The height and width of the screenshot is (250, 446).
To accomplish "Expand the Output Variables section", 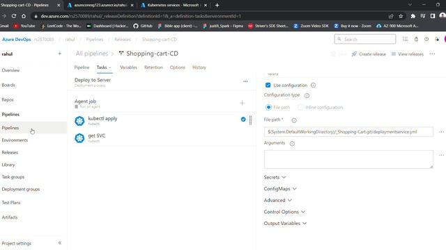I will click(285, 224).
